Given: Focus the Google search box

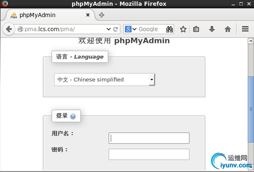Looking at the screenshot, I should (150, 29).
